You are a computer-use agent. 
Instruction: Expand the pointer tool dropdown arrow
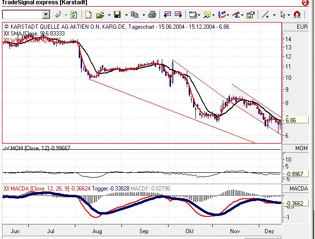(x=289, y=15)
